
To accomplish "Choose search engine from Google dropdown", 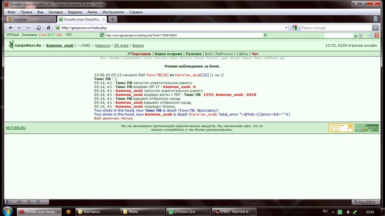I will tap(296, 28).
